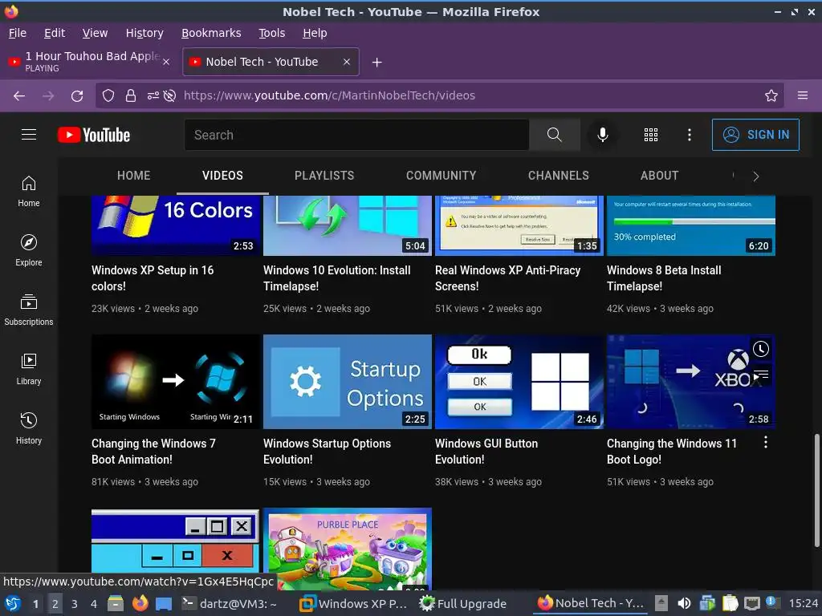The width and height of the screenshot is (822, 616).
Task: Open Windows 10 Evolution Install Timelapse title
Action: coord(336,278)
